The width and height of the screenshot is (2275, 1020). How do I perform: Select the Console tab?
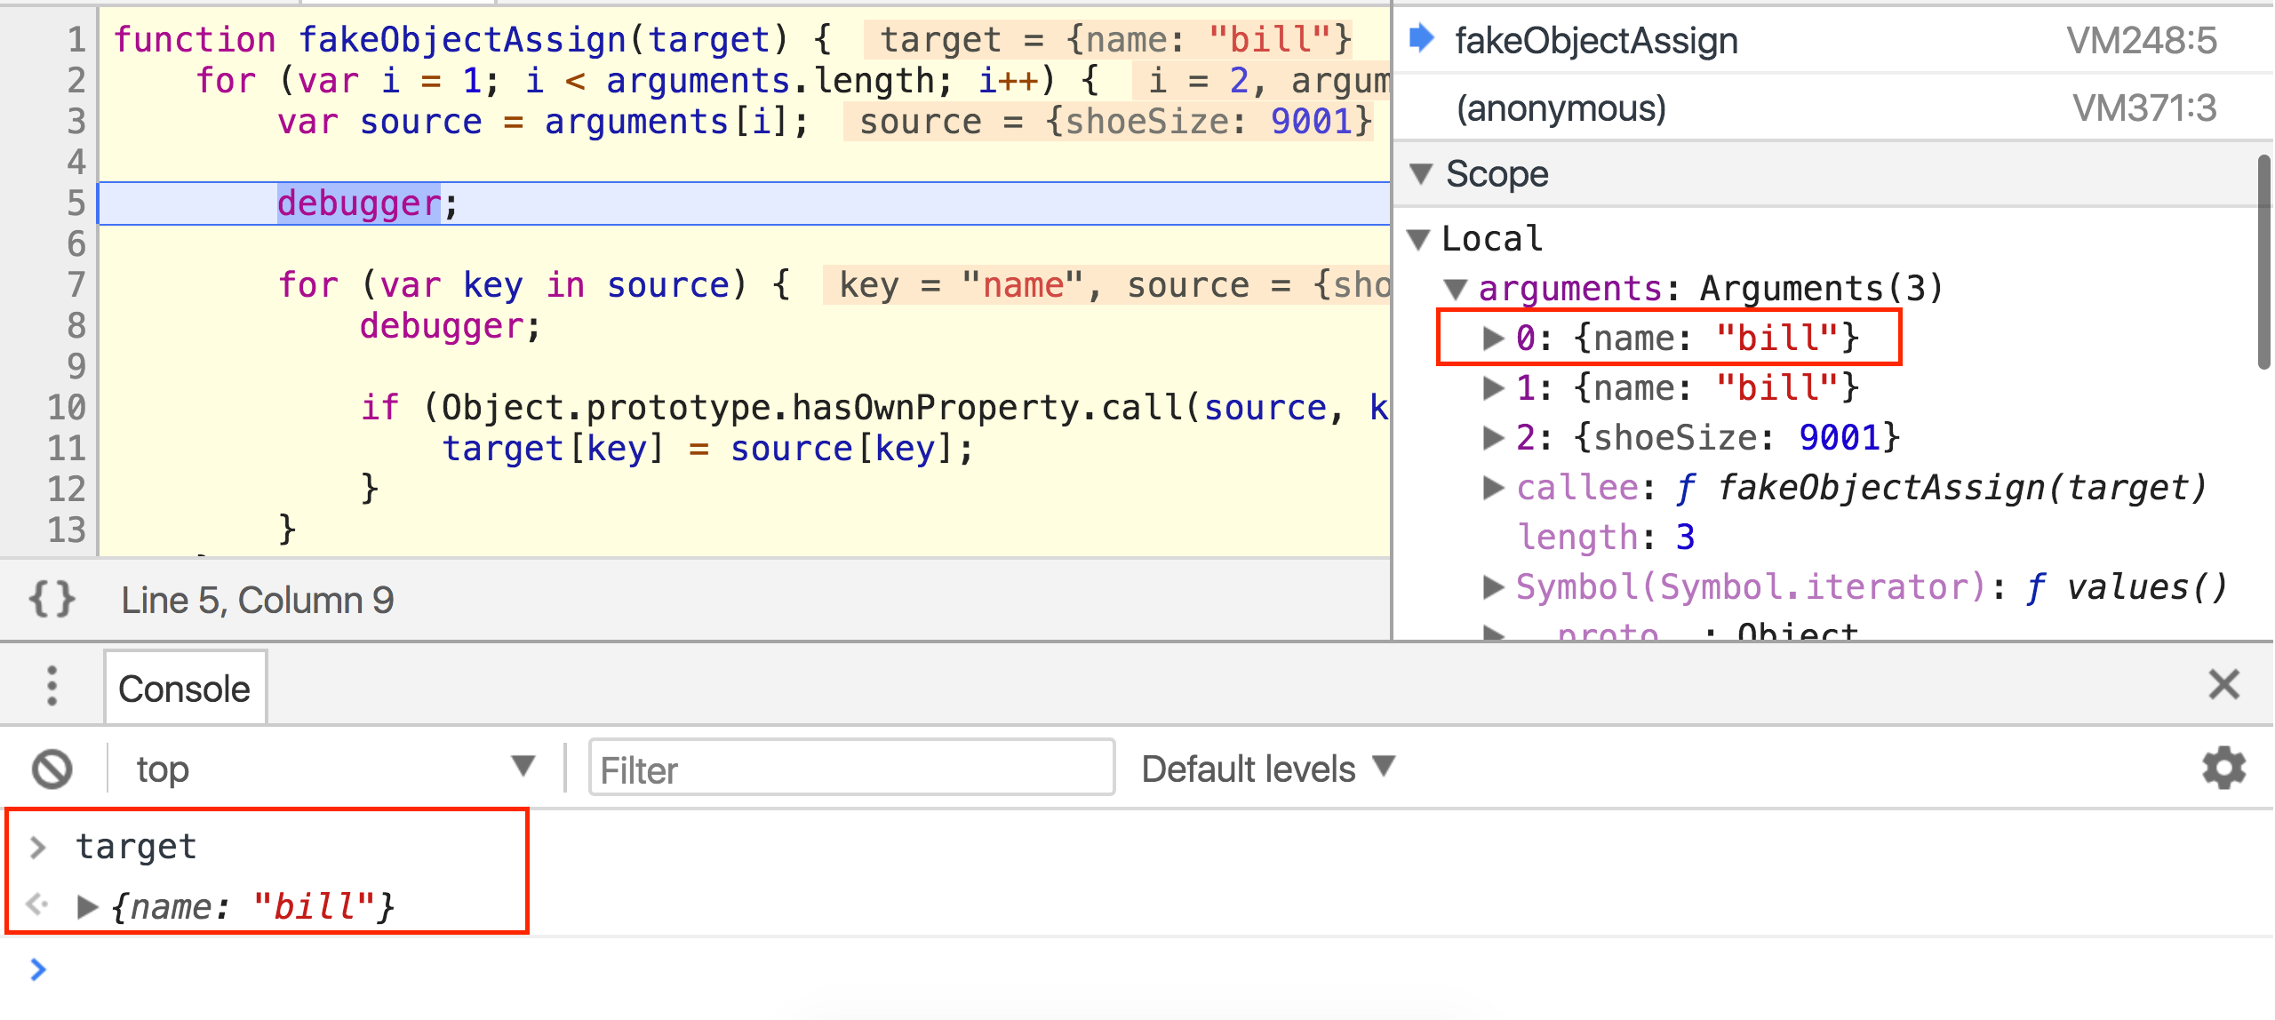[185, 689]
